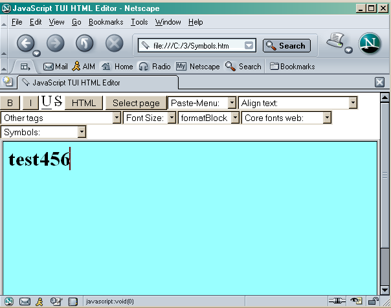The image size is (391, 308).
Task: Collapse the menu bar with its grippy
Action: [4, 22]
